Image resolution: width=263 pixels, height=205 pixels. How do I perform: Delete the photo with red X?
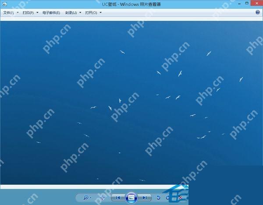(180, 198)
